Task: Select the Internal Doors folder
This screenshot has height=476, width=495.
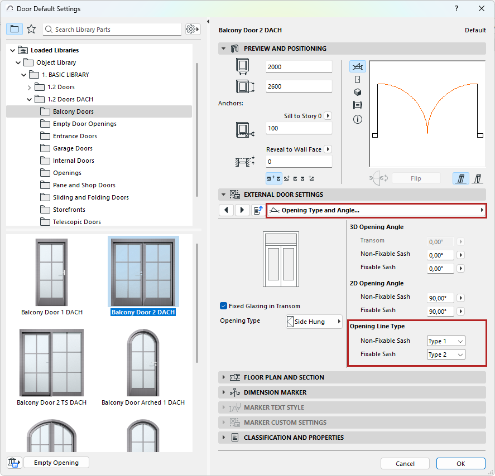Action: (73, 161)
